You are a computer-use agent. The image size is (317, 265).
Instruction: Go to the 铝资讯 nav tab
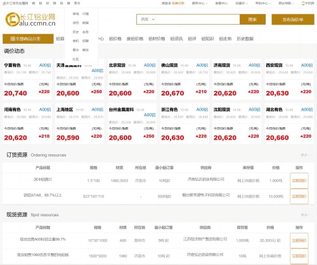click(x=176, y=39)
